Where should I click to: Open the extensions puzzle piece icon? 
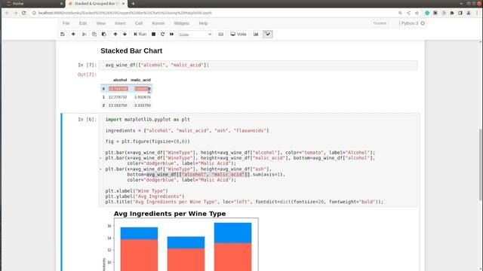[x=452, y=13]
